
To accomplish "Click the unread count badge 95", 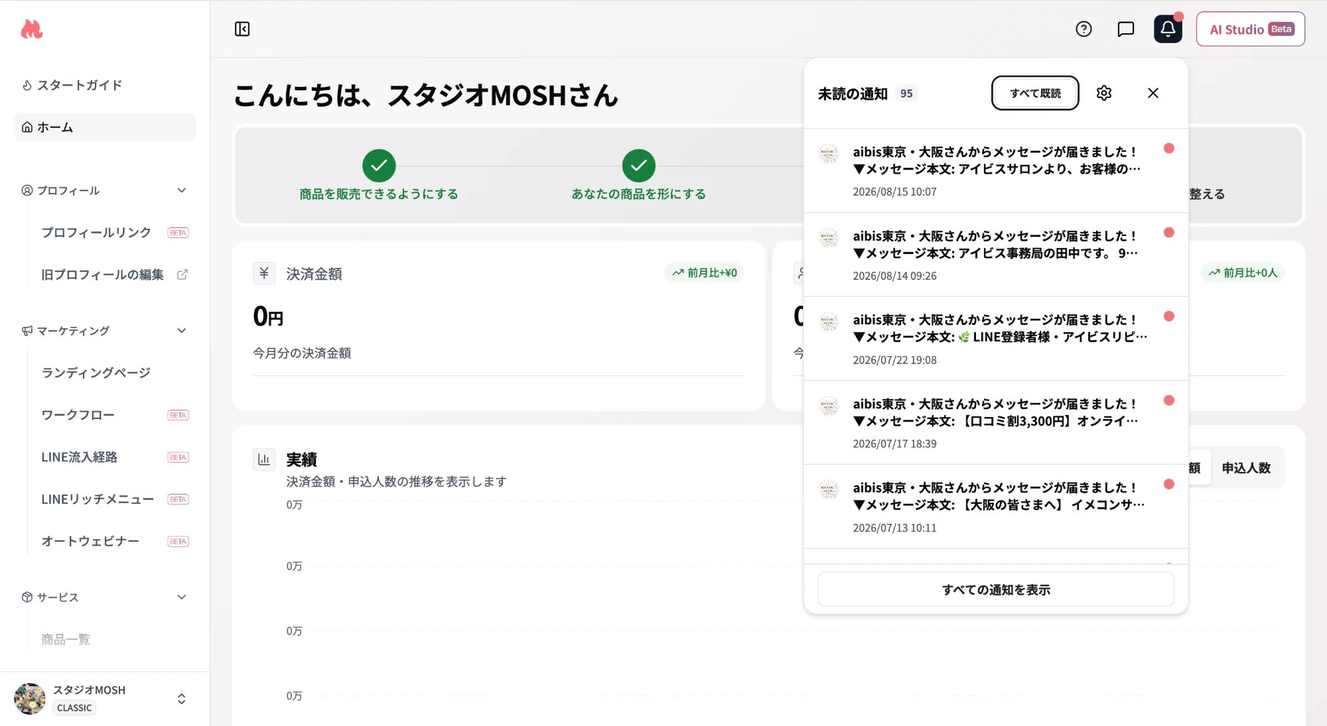I will tap(906, 93).
